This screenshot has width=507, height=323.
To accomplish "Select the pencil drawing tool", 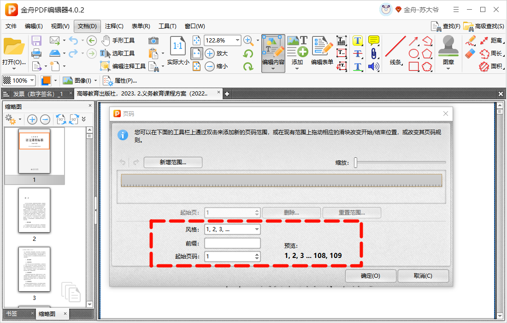I will [x=470, y=41].
